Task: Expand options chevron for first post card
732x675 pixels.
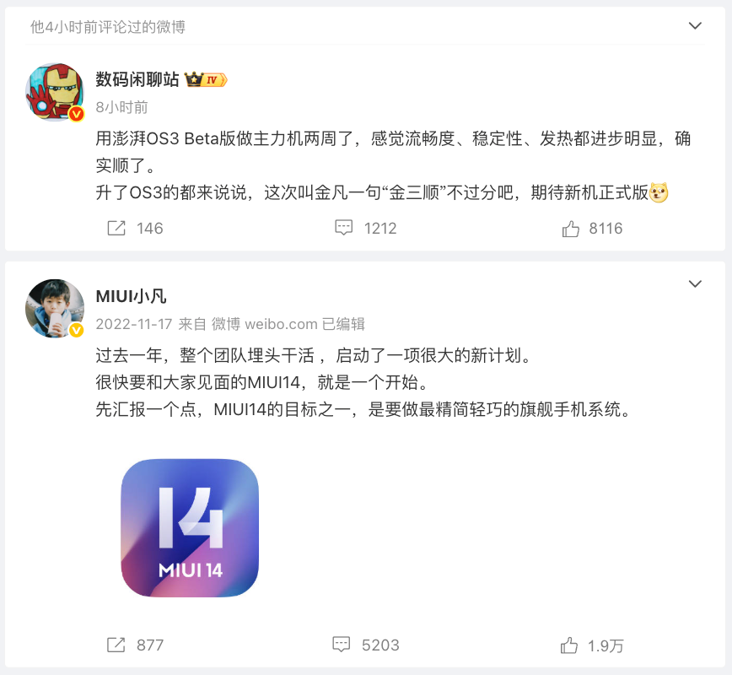Action: coord(695,25)
